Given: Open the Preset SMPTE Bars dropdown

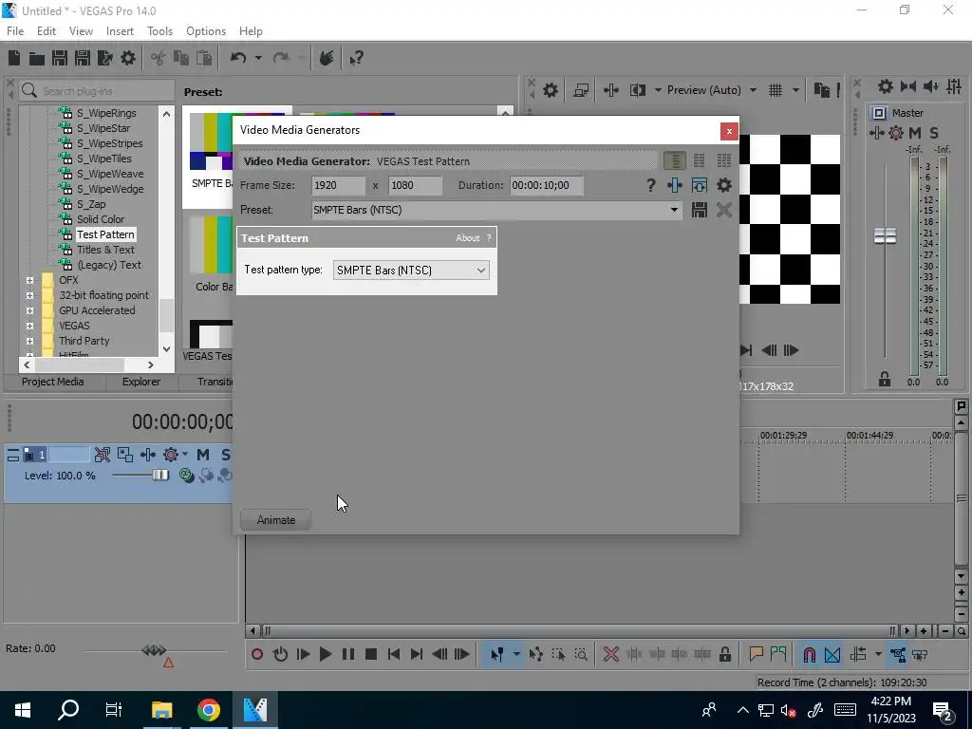Looking at the screenshot, I should 495,210.
